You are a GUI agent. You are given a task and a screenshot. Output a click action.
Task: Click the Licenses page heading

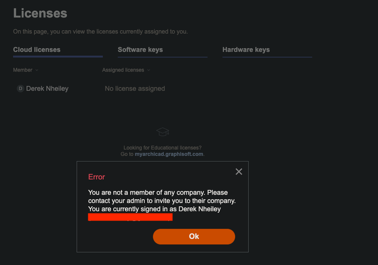point(40,13)
